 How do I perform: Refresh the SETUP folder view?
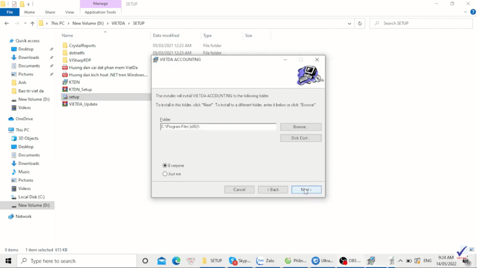(x=360, y=23)
